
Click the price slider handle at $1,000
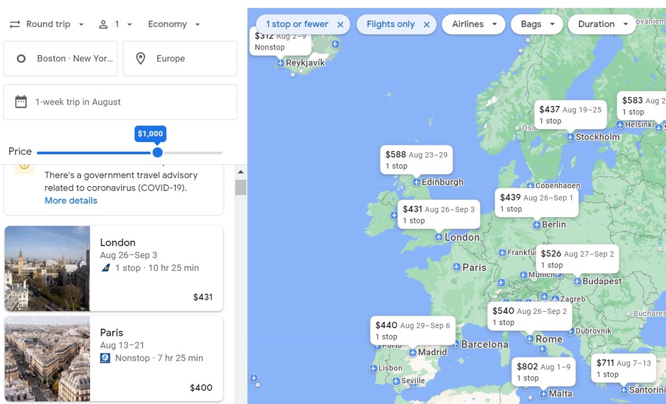158,152
